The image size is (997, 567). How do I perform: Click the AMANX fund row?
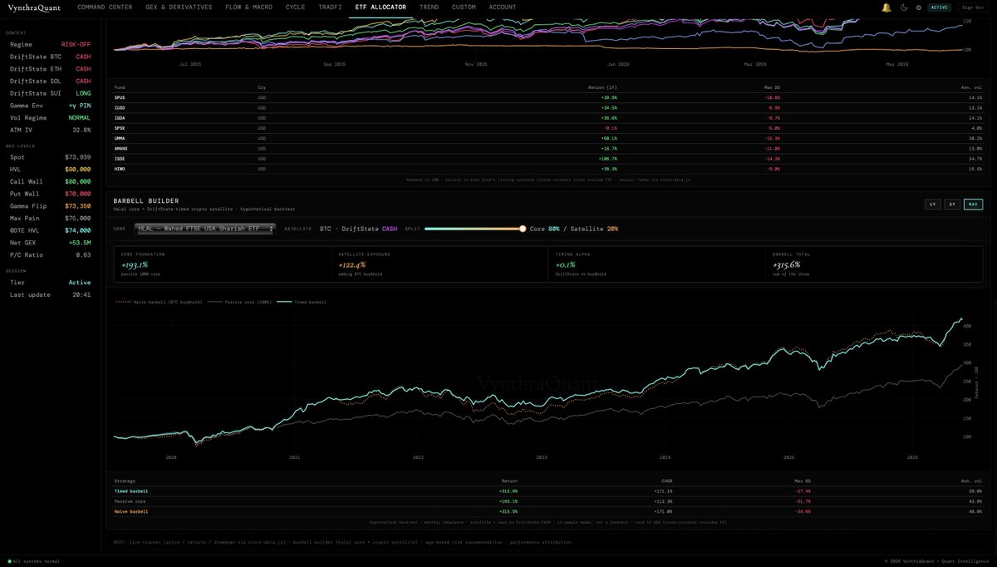click(x=548, y=148)
